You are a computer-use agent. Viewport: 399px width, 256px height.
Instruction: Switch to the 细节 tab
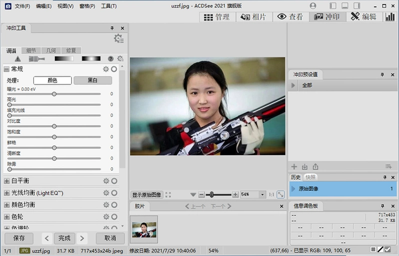pyautogui.click(x=31, y=50)
